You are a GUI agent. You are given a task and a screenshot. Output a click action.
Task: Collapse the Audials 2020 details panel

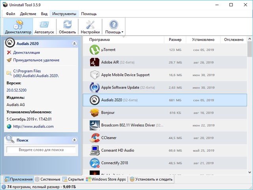74,44
